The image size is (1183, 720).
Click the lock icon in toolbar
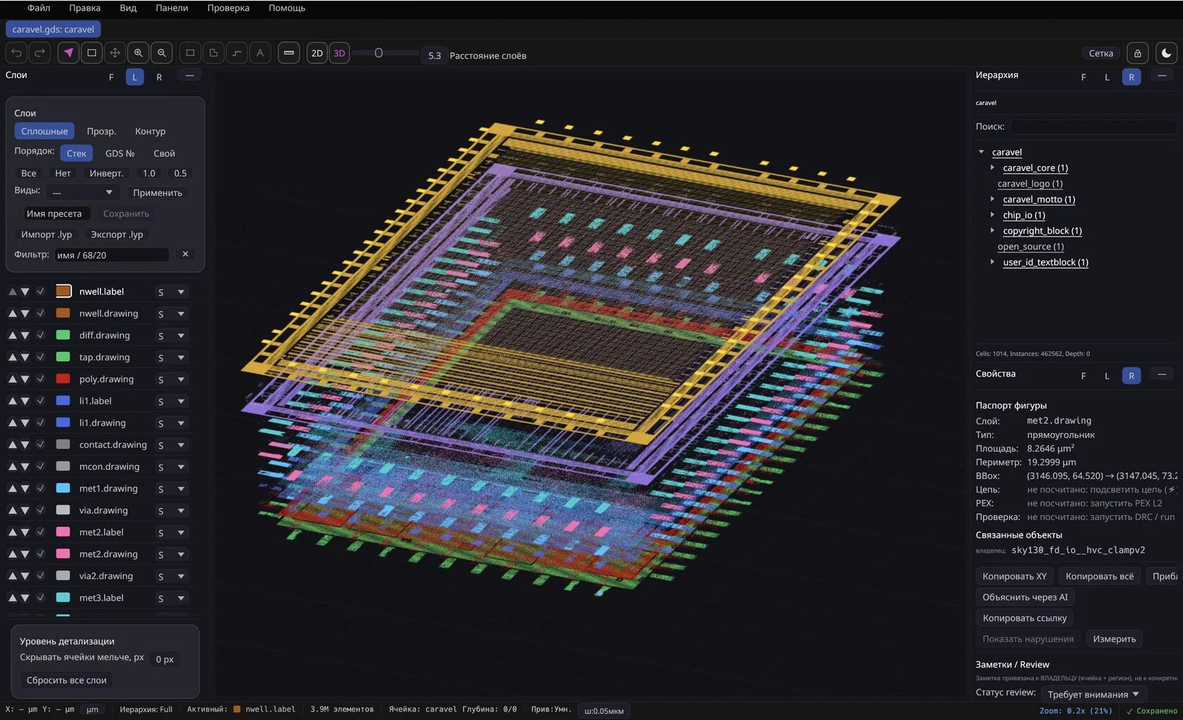pyautogui.click(x=1137, y=53)
